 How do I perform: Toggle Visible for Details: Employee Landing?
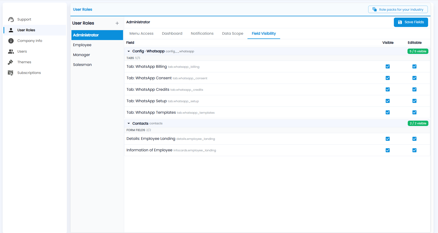click(x=388, y=139)
